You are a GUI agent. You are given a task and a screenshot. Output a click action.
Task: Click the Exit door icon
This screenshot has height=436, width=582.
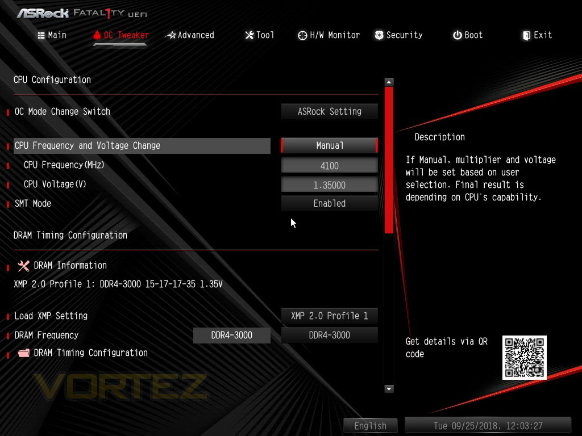pos(526,35)
